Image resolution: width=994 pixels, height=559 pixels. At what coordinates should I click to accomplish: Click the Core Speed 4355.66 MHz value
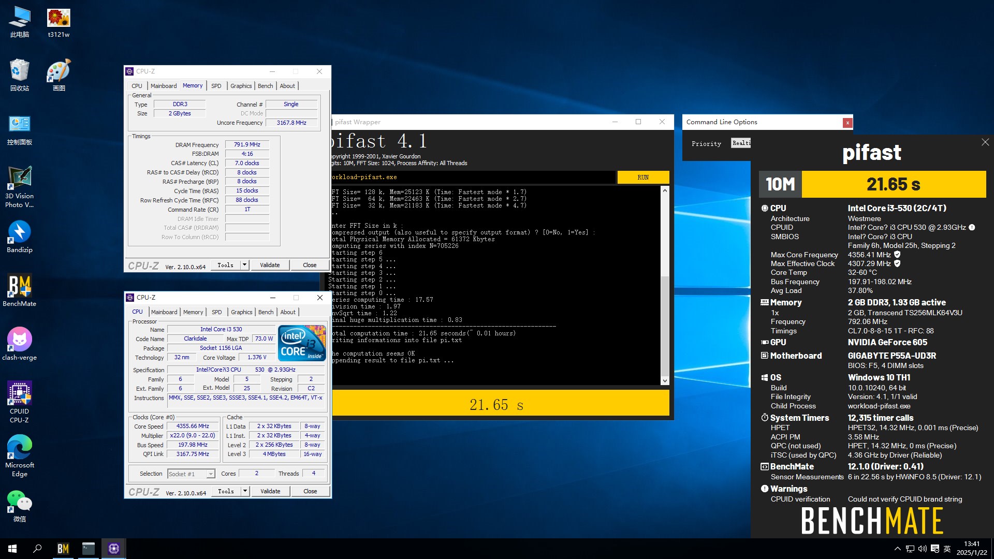pyautogui.click(x=193, y=426)
